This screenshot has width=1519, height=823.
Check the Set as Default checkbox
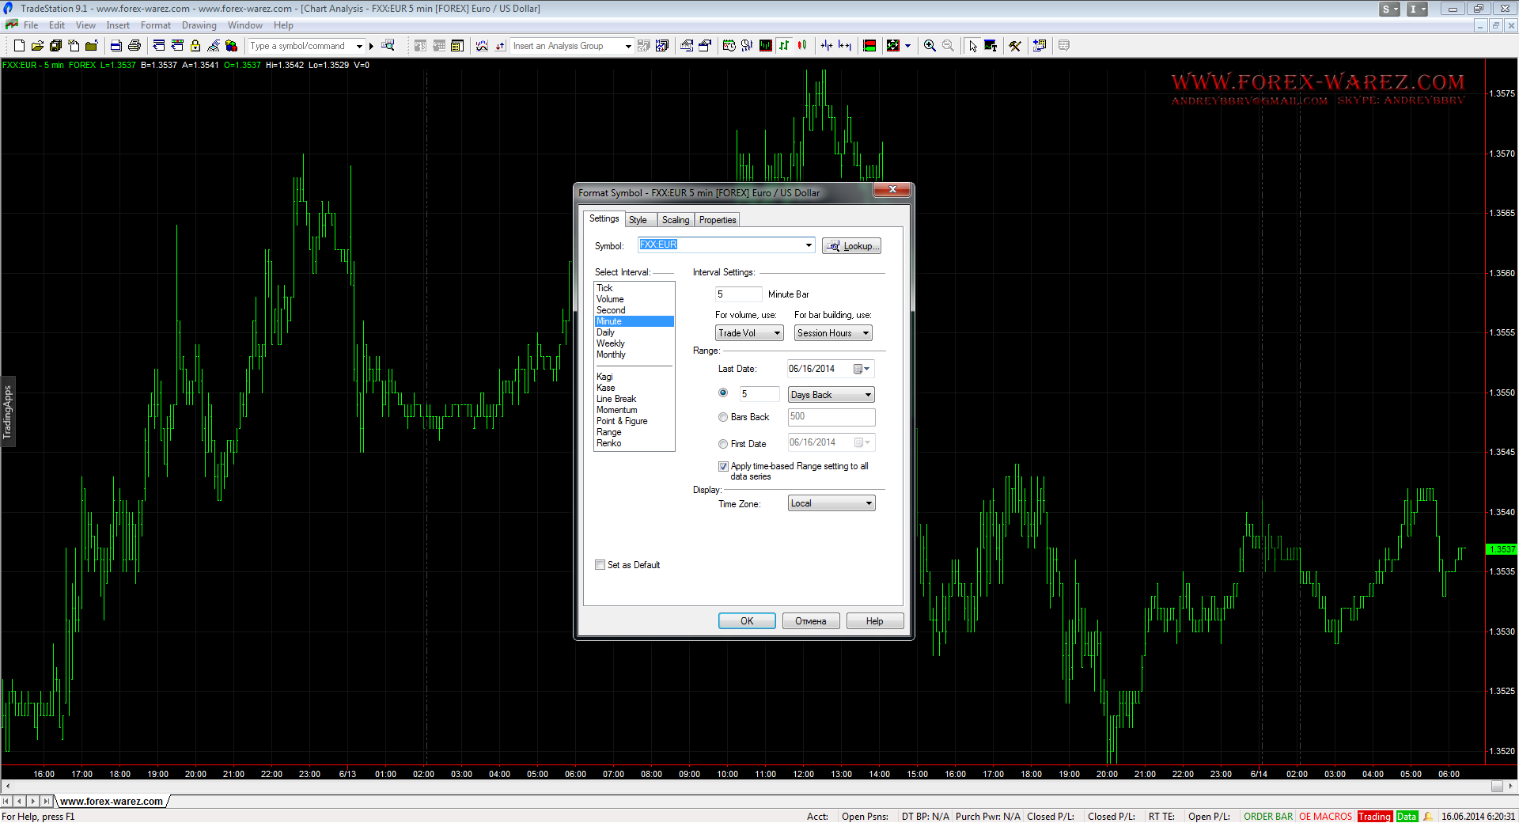[600, 565]
